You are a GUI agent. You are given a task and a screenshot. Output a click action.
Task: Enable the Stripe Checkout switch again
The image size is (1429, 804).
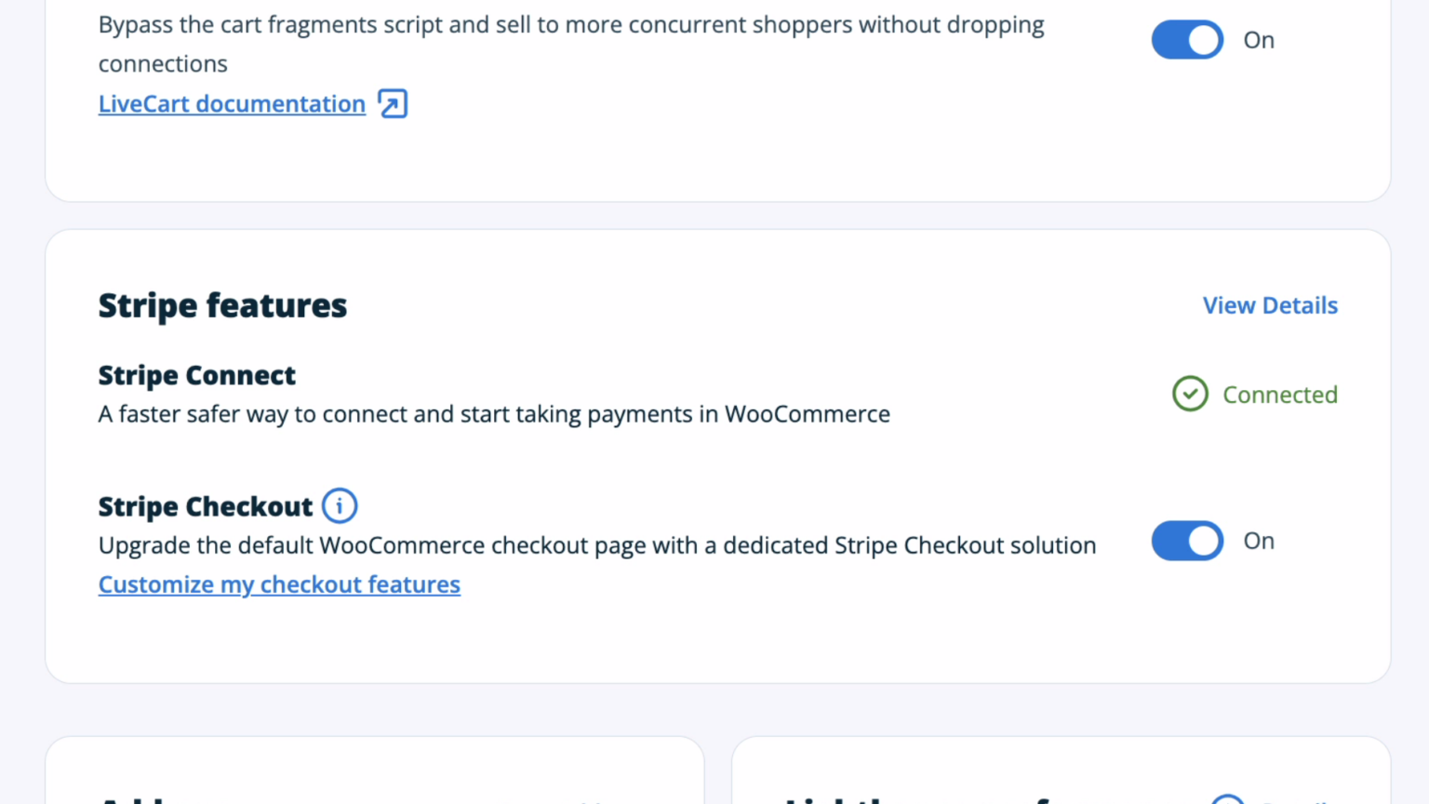pyautogui.click(x=1187, y=541)
